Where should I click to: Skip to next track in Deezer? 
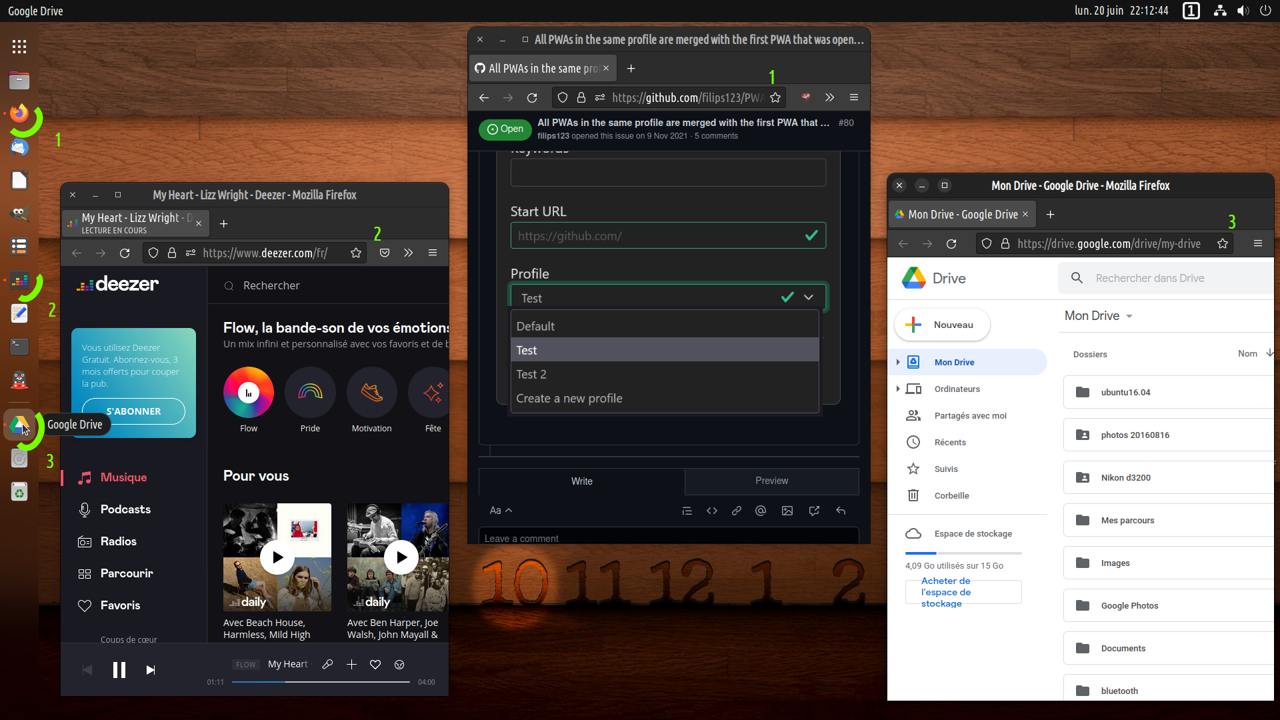click(151, 670)
